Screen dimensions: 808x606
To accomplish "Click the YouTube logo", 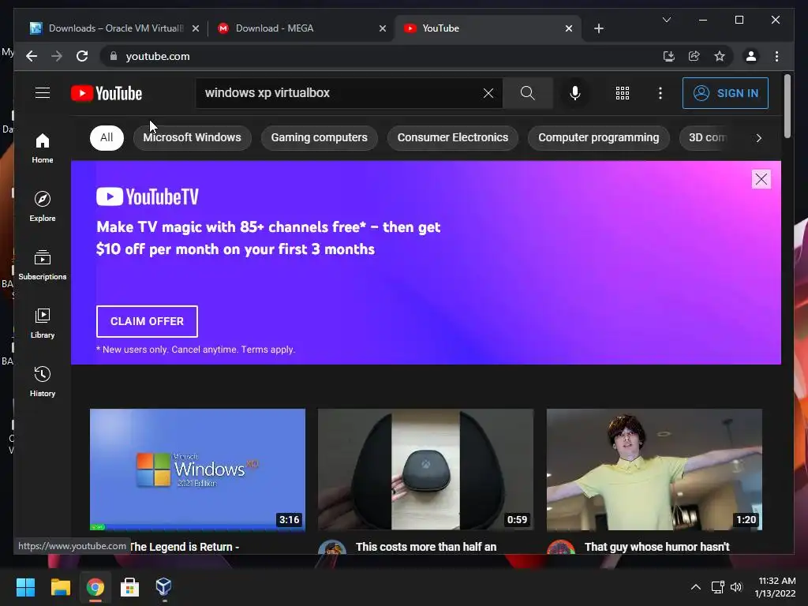I will [107, 93].
